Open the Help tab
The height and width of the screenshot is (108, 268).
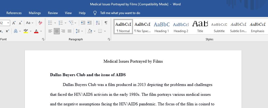82,13
